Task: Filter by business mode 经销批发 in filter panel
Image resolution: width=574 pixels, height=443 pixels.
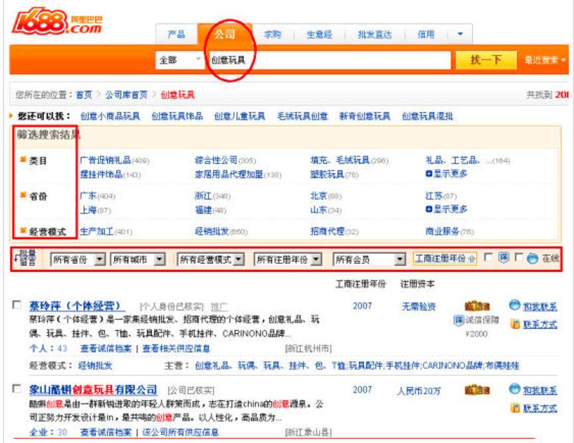Action: pos(211,231)
